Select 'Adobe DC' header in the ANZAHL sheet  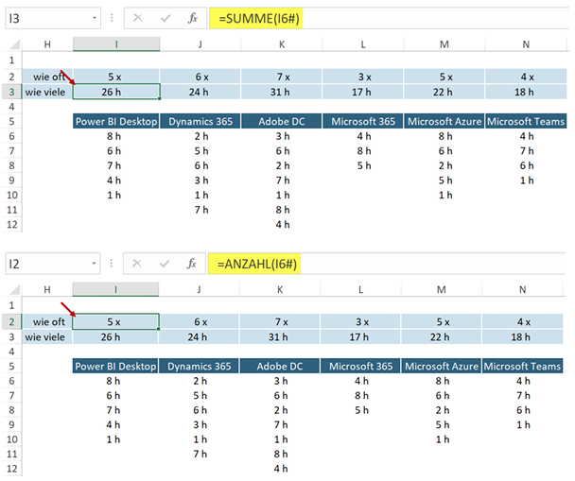pyautogui.click(x=280, y=366)
